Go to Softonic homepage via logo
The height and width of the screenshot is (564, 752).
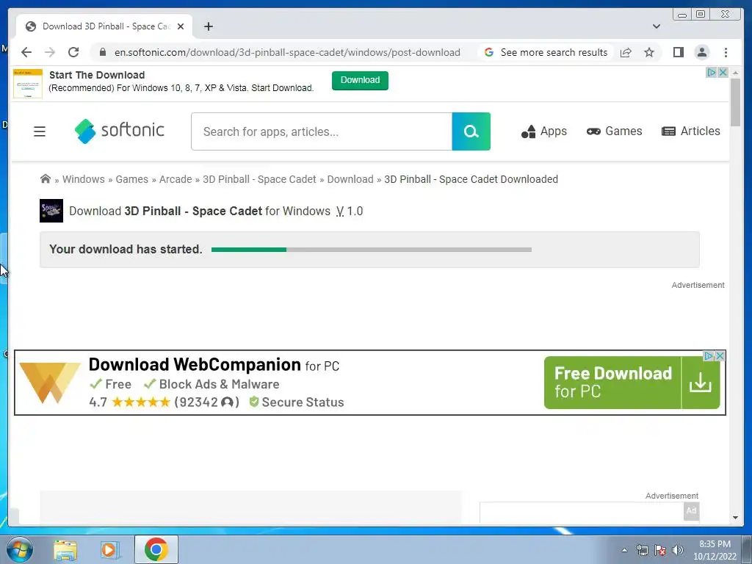pos(120,131)
